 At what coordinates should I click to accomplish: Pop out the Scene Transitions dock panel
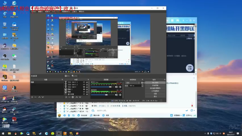click(x=142, y=79)
